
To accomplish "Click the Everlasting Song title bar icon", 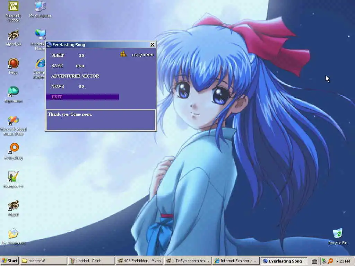I will pos(49,45).
